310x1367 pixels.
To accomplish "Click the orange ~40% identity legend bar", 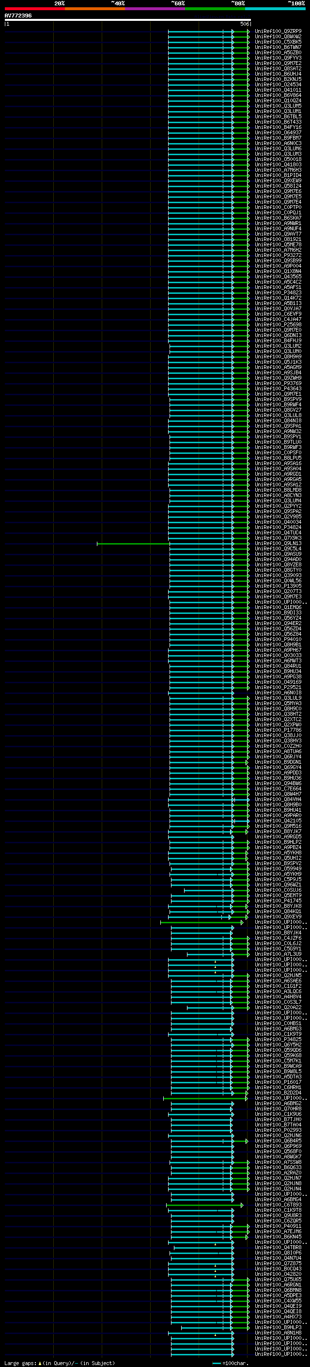I will tap(95, 9).
